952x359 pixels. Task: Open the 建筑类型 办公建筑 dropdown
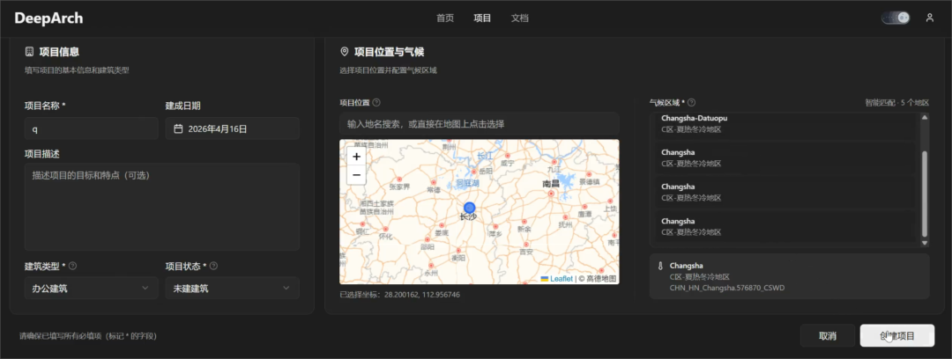91,288
